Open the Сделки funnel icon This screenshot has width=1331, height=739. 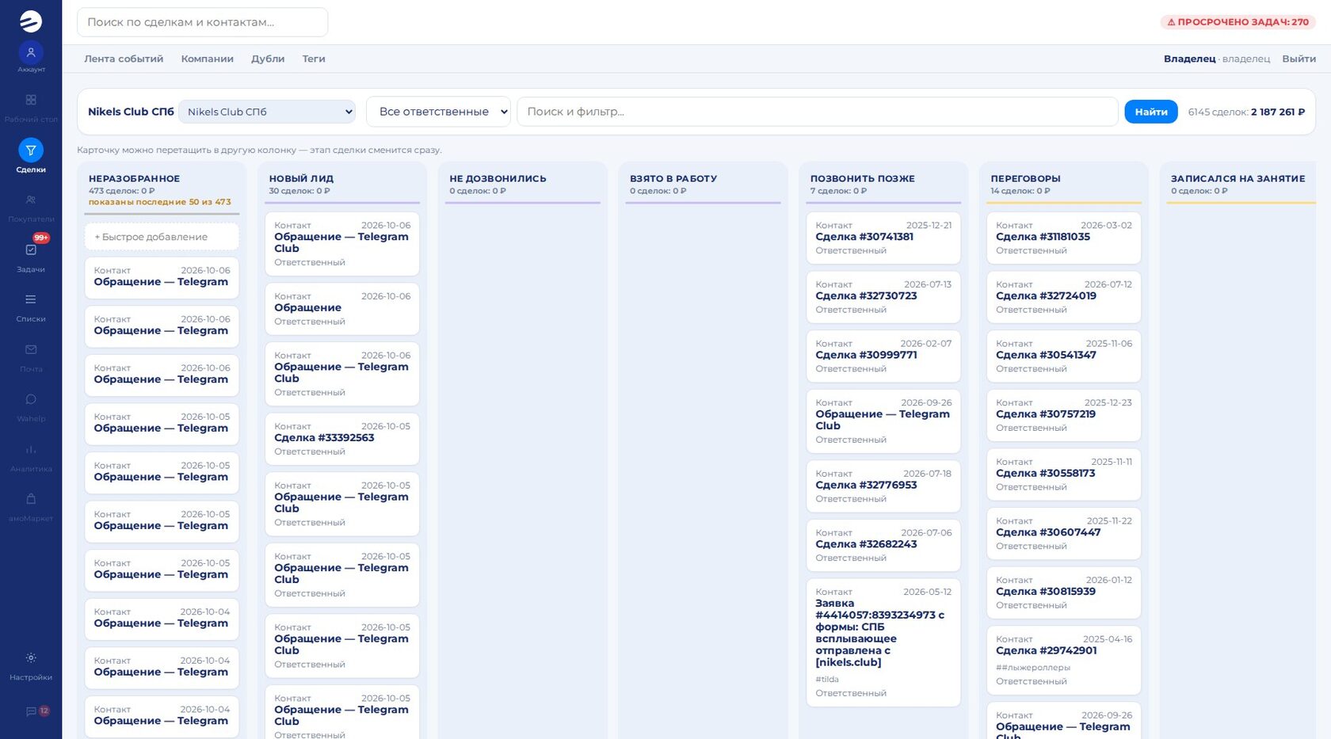pyautogui.click(x=31, y=150)
